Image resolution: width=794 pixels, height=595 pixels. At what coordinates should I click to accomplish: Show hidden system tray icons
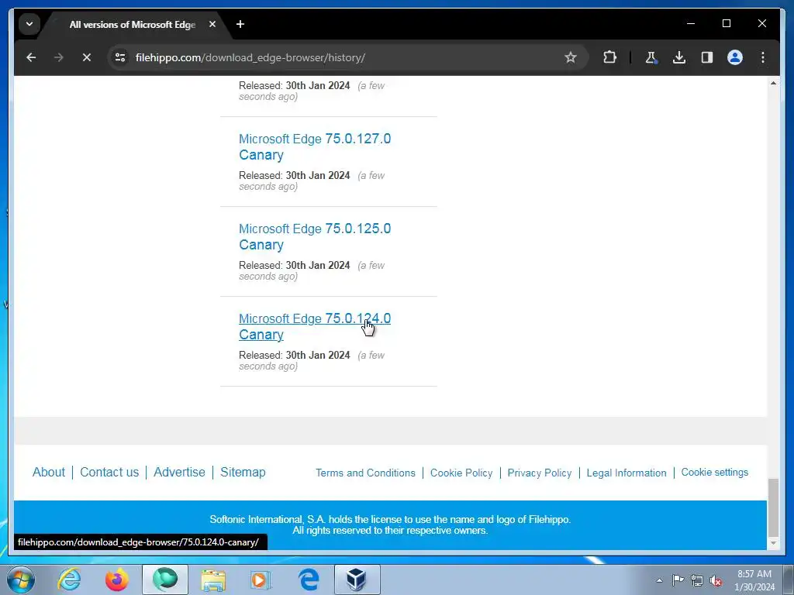pyautogui.click(x=659, y=580)
